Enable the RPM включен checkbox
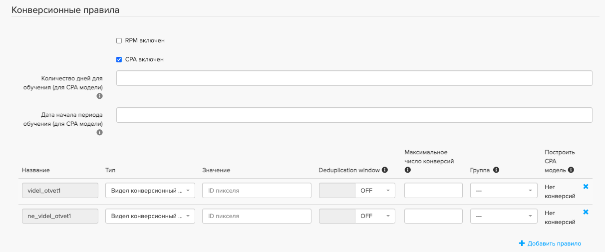Screen dimensions: 605x252 119,40
